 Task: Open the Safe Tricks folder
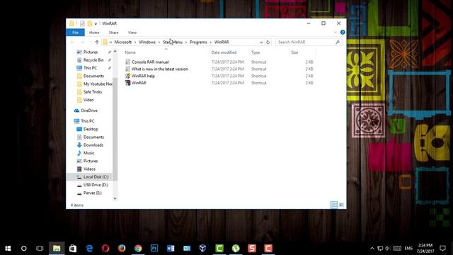tap(93, 91)
